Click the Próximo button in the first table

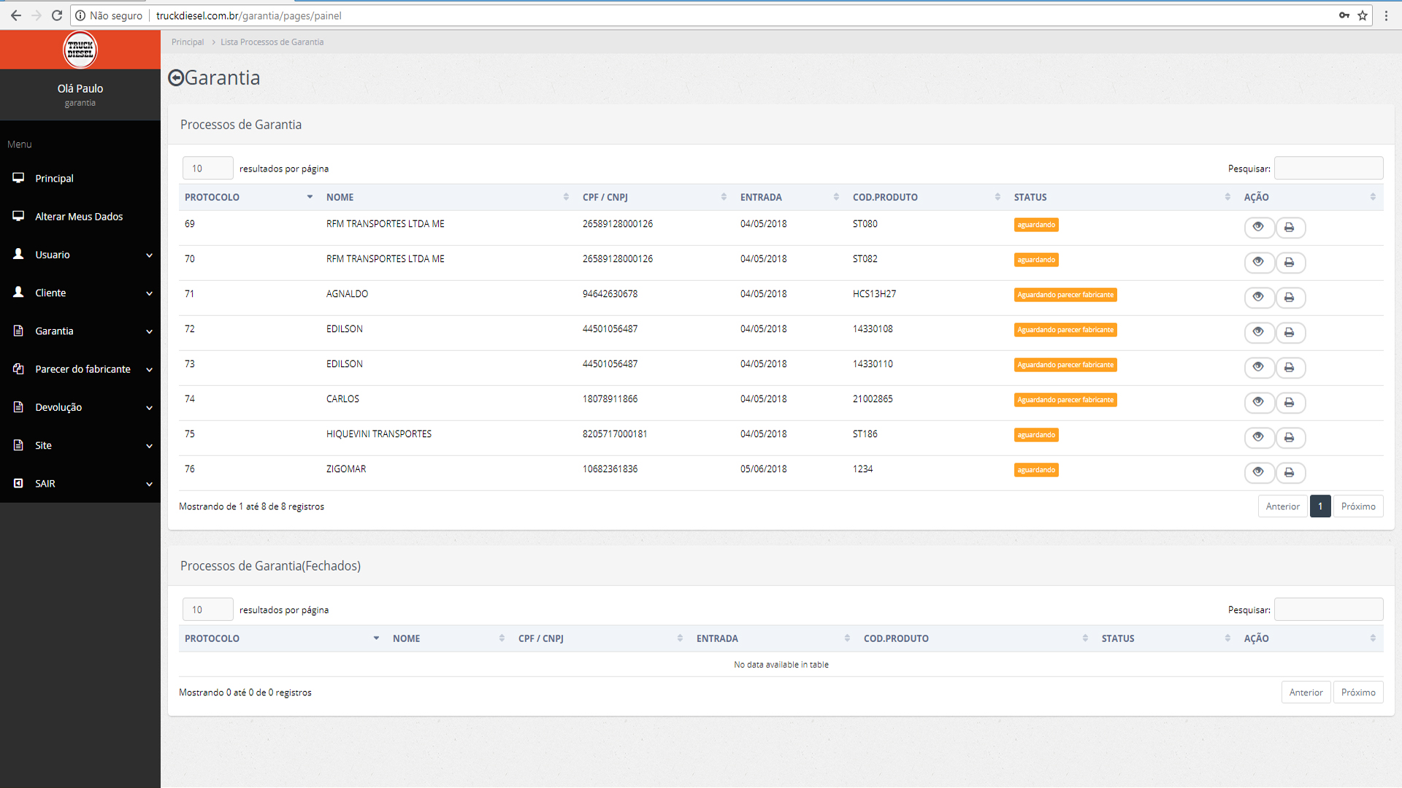pyautogui.click(x=1357, y=506)
